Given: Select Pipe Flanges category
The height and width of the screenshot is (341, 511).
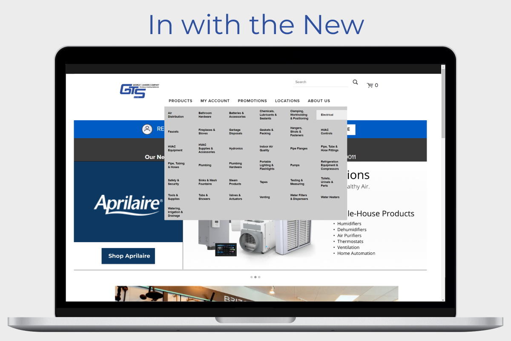Looking at the screenshot, I should pos(299,148).
